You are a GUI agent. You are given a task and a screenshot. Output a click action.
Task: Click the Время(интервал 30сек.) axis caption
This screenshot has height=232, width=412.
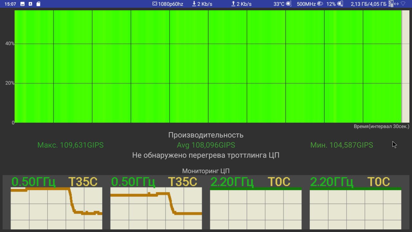click(381, 126)
